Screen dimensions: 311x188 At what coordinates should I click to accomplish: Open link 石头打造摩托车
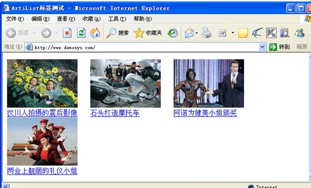(115, 113)
